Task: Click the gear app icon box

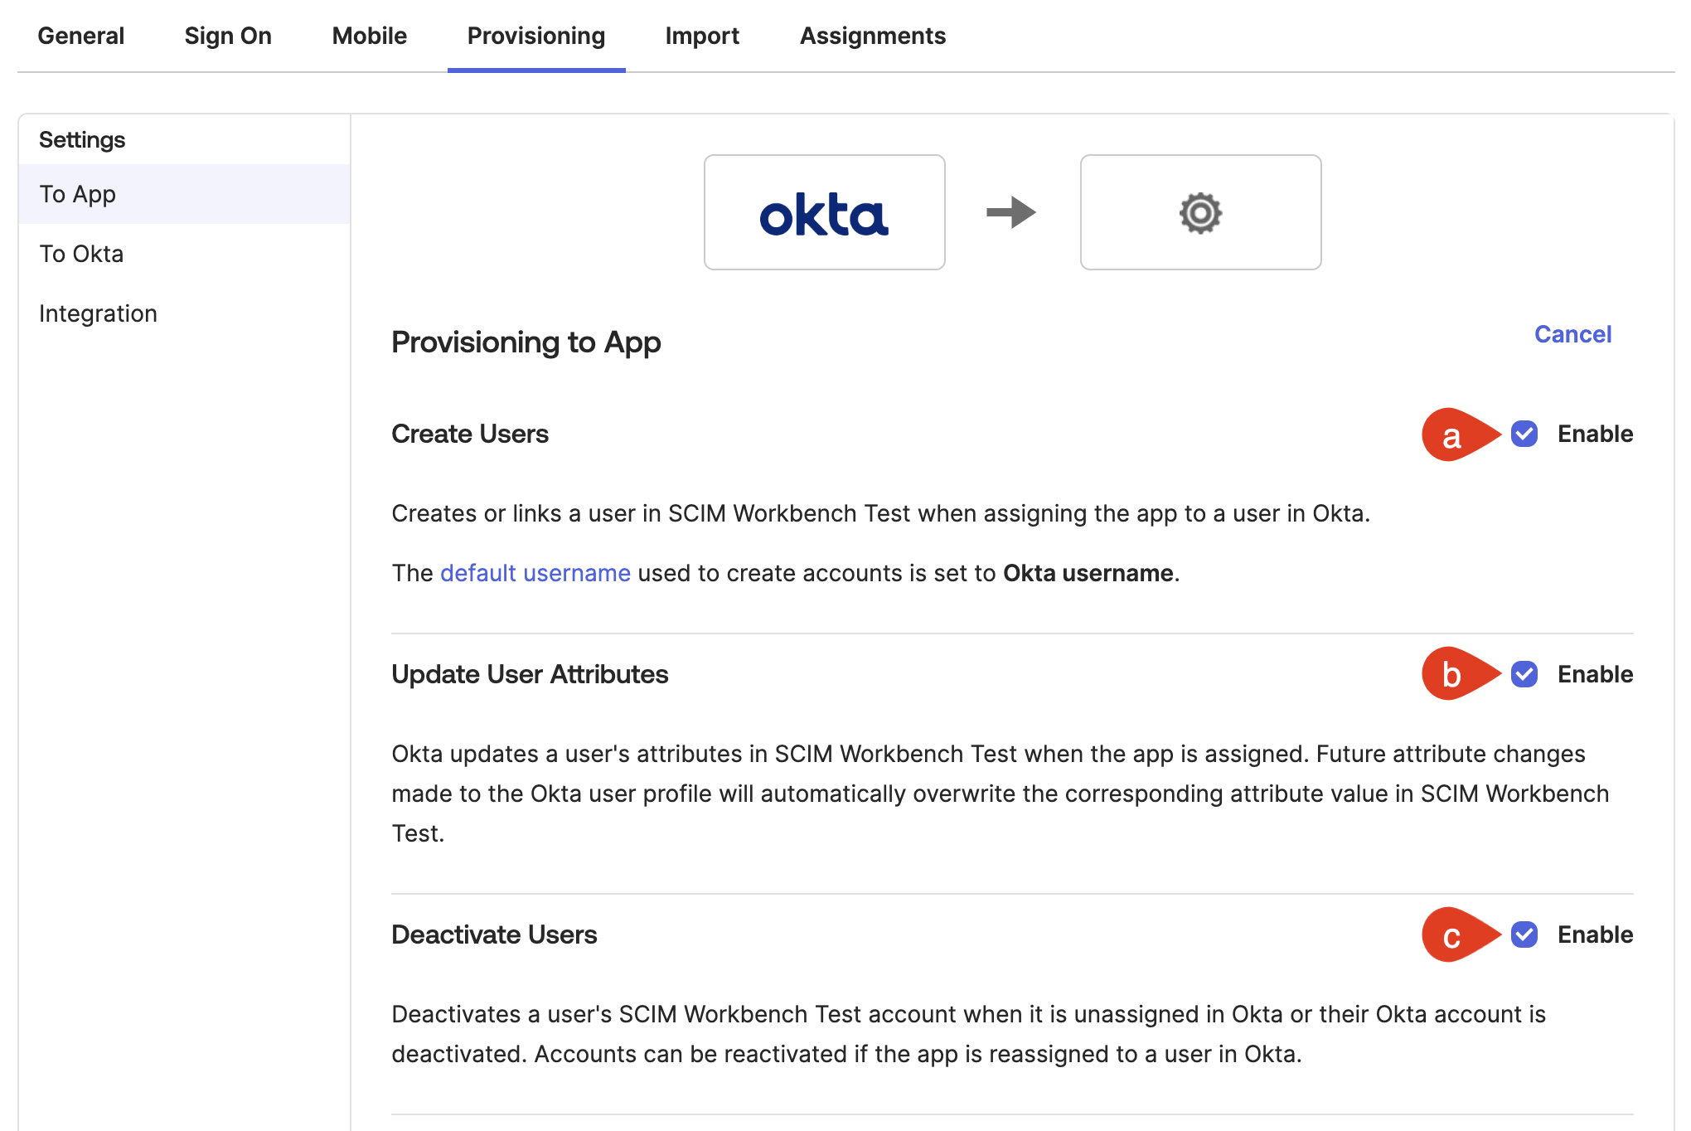Action: (x=1201, y=212)
